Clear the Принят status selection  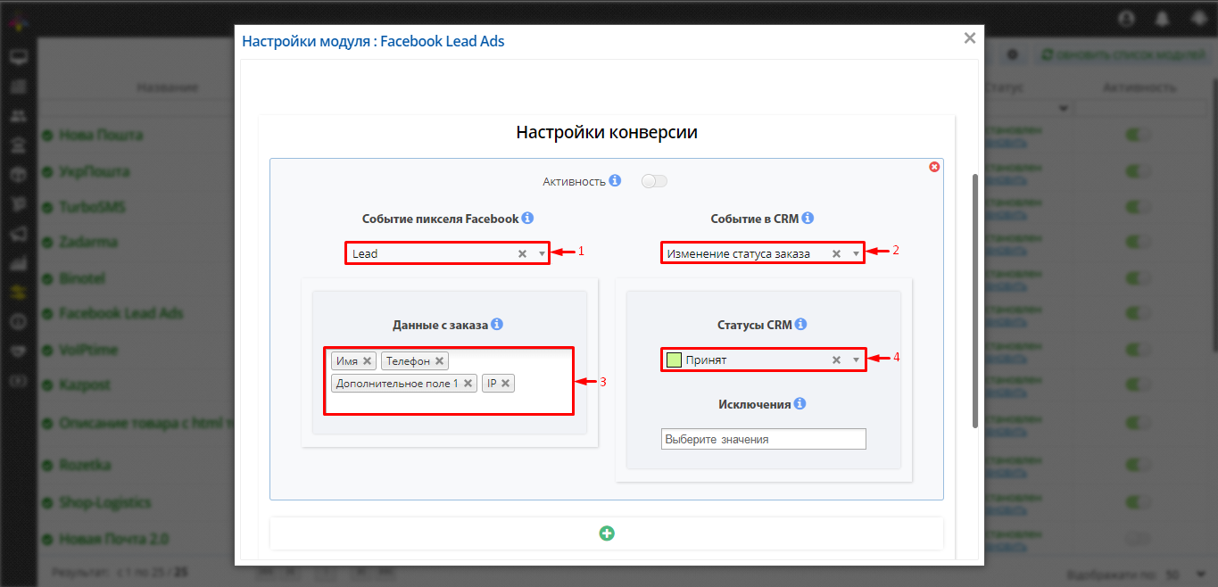tap(836, 360)
